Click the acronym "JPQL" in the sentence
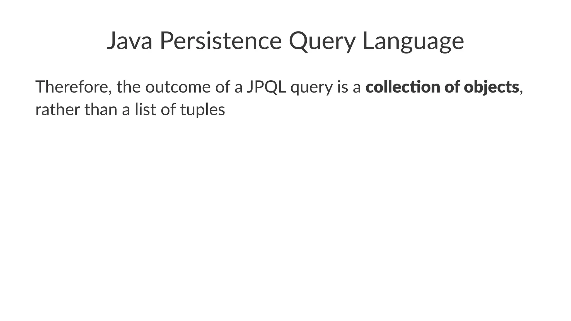Viewport: 571px width, 321px height. 267,87
